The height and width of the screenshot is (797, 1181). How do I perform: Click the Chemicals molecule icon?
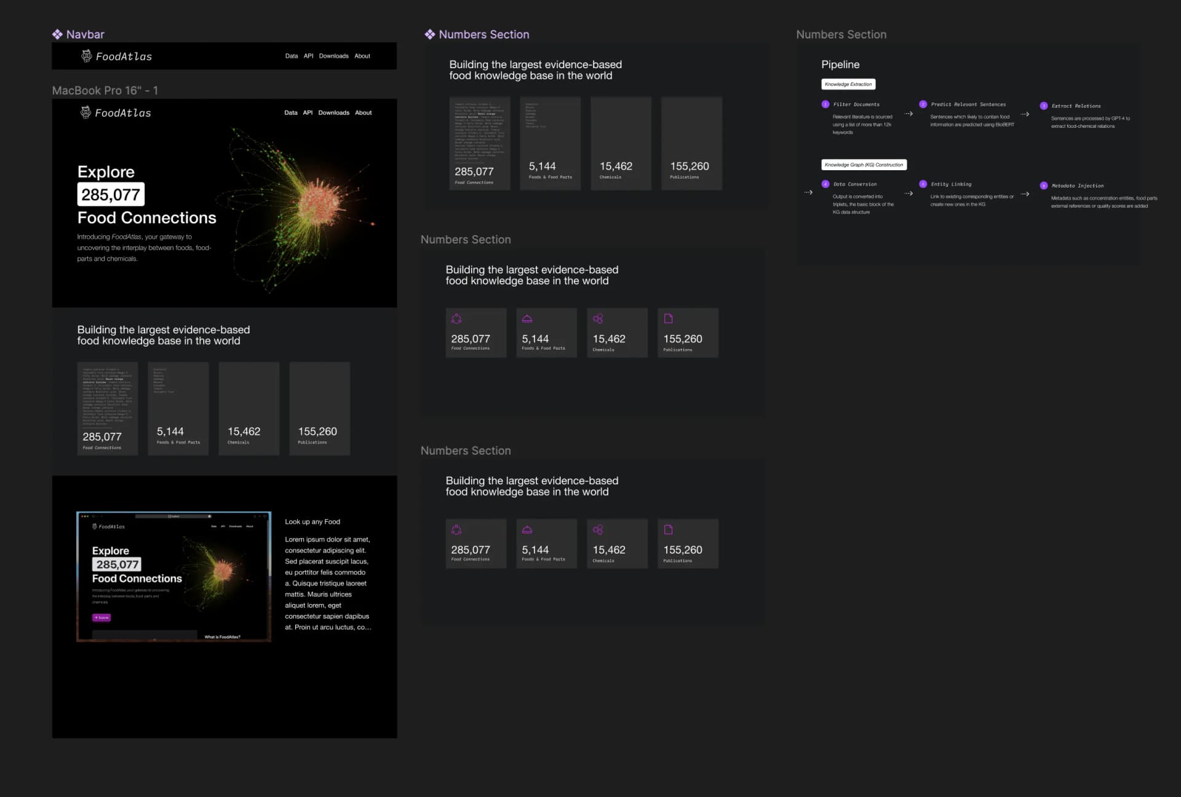pos(597,318)
